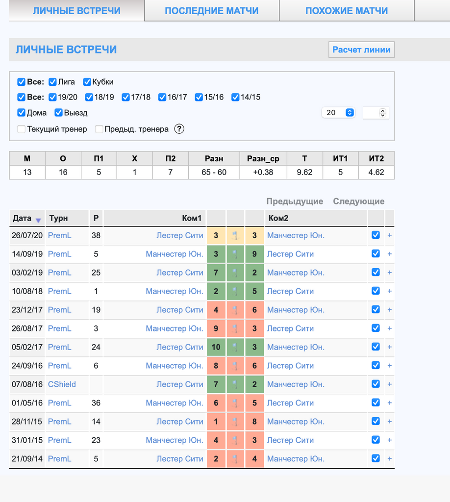Viewport: 450px width, 502px height.
Task: Enable the Текущий тренер checkbox
Action: pos(22,129)
